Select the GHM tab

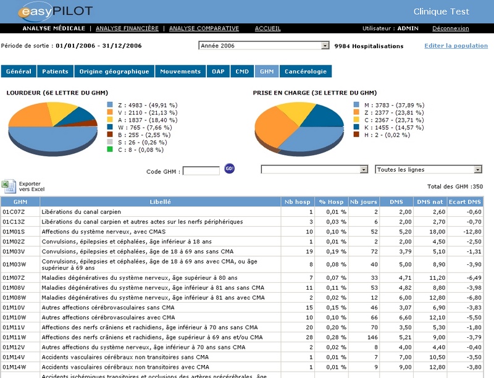267,71
